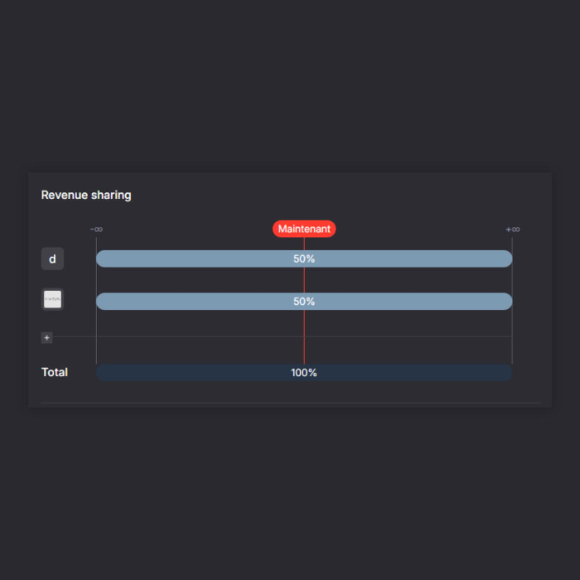
Task: Click the "Revenue sharing" heading
Action: (x=86, y=195)
